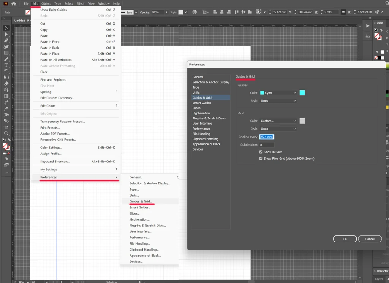389x283 pixels.
Task: Open the Recolor Artwork wheel icon
Action: [x=194, y=12]
